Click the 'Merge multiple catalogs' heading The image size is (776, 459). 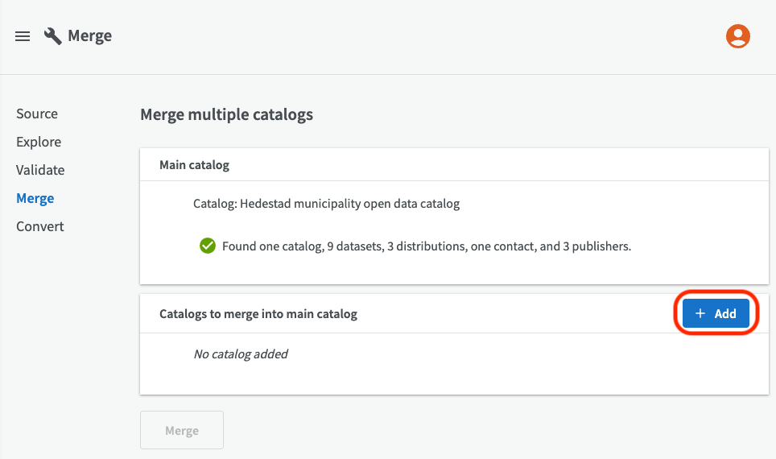[226, 114]
